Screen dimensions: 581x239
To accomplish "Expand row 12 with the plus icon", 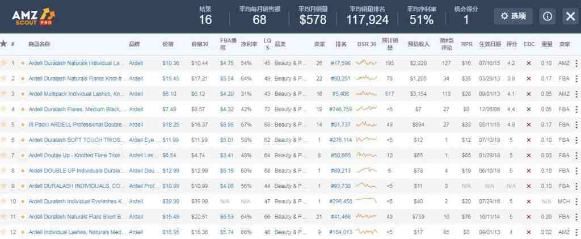I will (23, 232).
